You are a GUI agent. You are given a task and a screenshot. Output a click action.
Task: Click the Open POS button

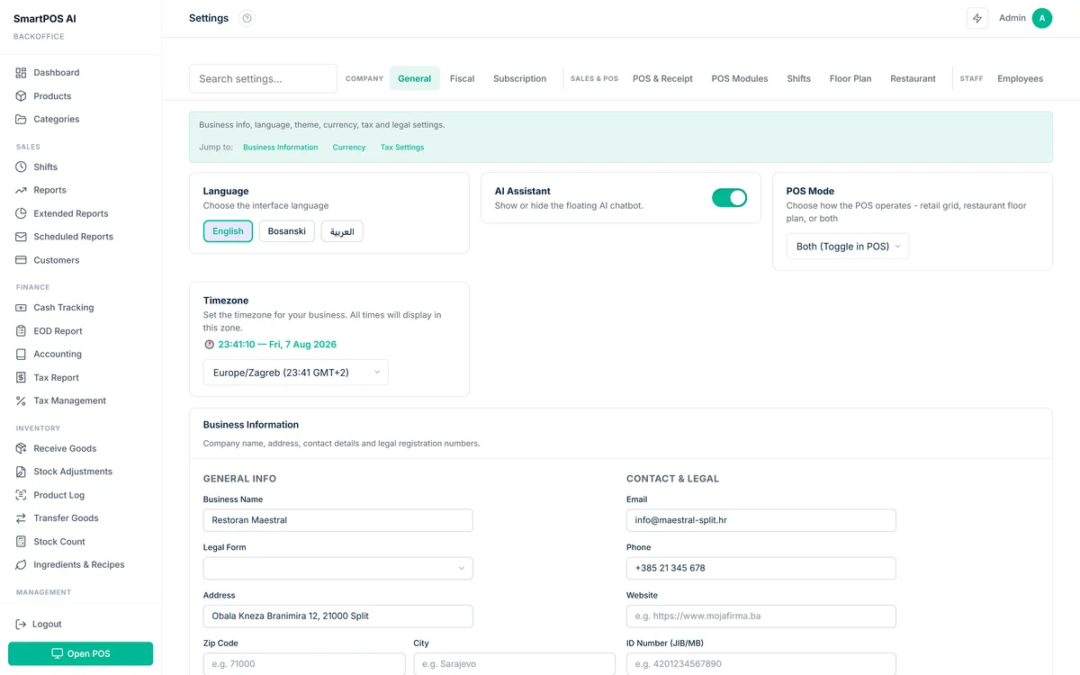(x=80, y=653)
